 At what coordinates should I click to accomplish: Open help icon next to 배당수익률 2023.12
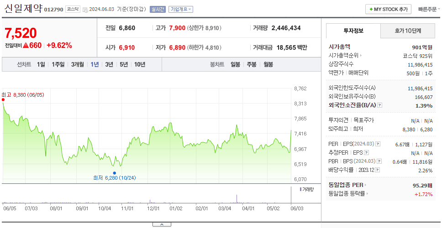(x=378, y=170)
